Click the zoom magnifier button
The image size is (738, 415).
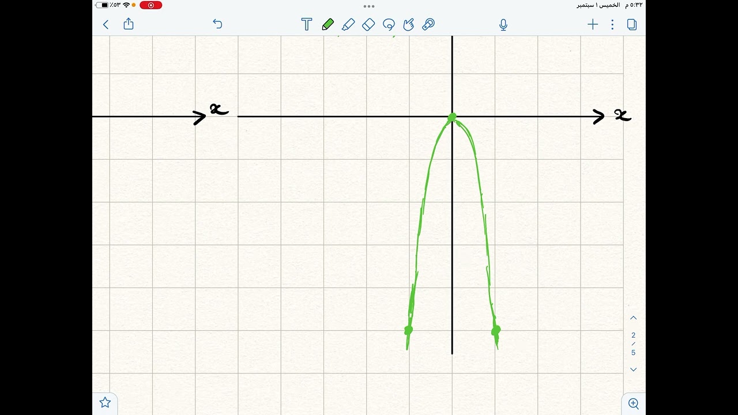pos(633,403)
